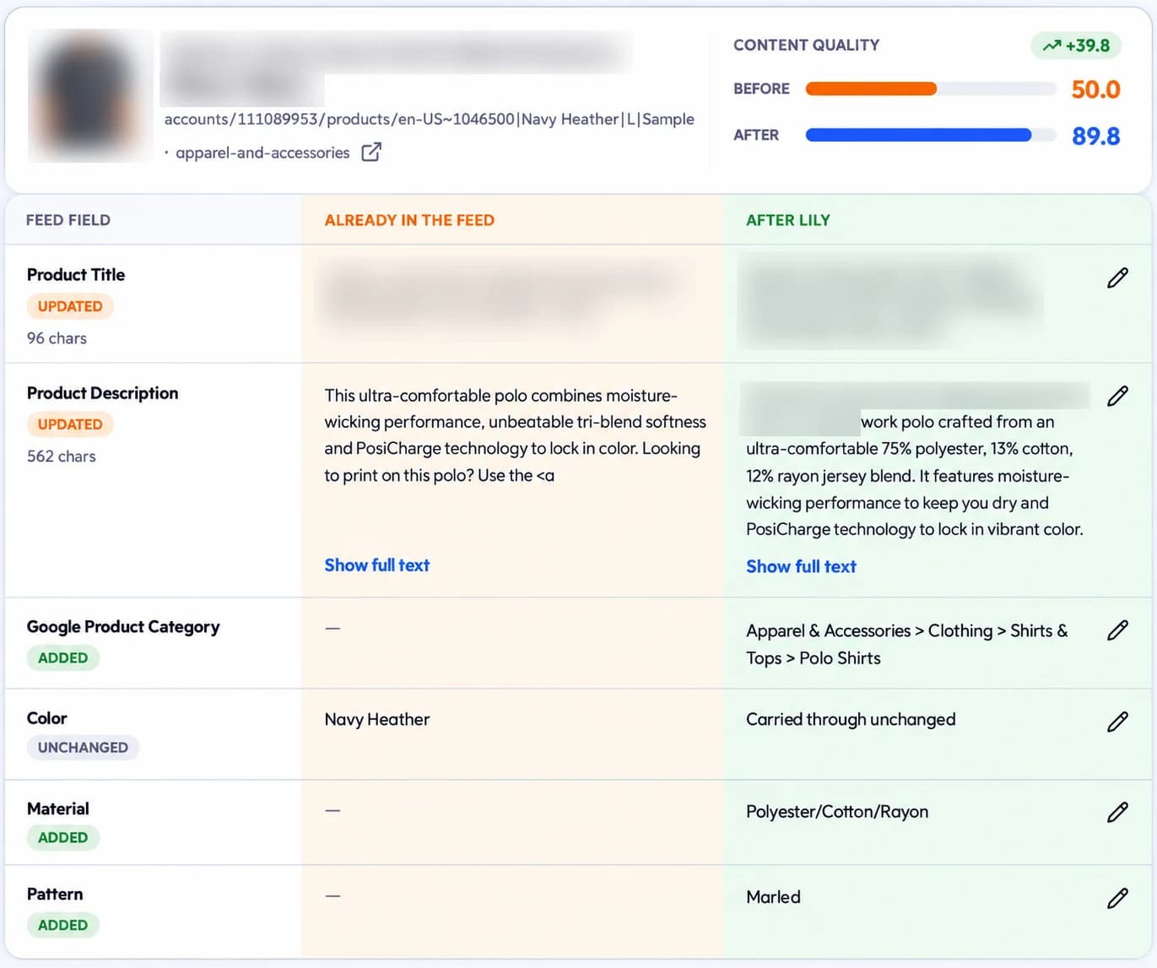Image resolution: width=1157 pixels, height=968 pixels.
Task: Select the accounts/111089953 product path text
Action: [x=430, y=119]
